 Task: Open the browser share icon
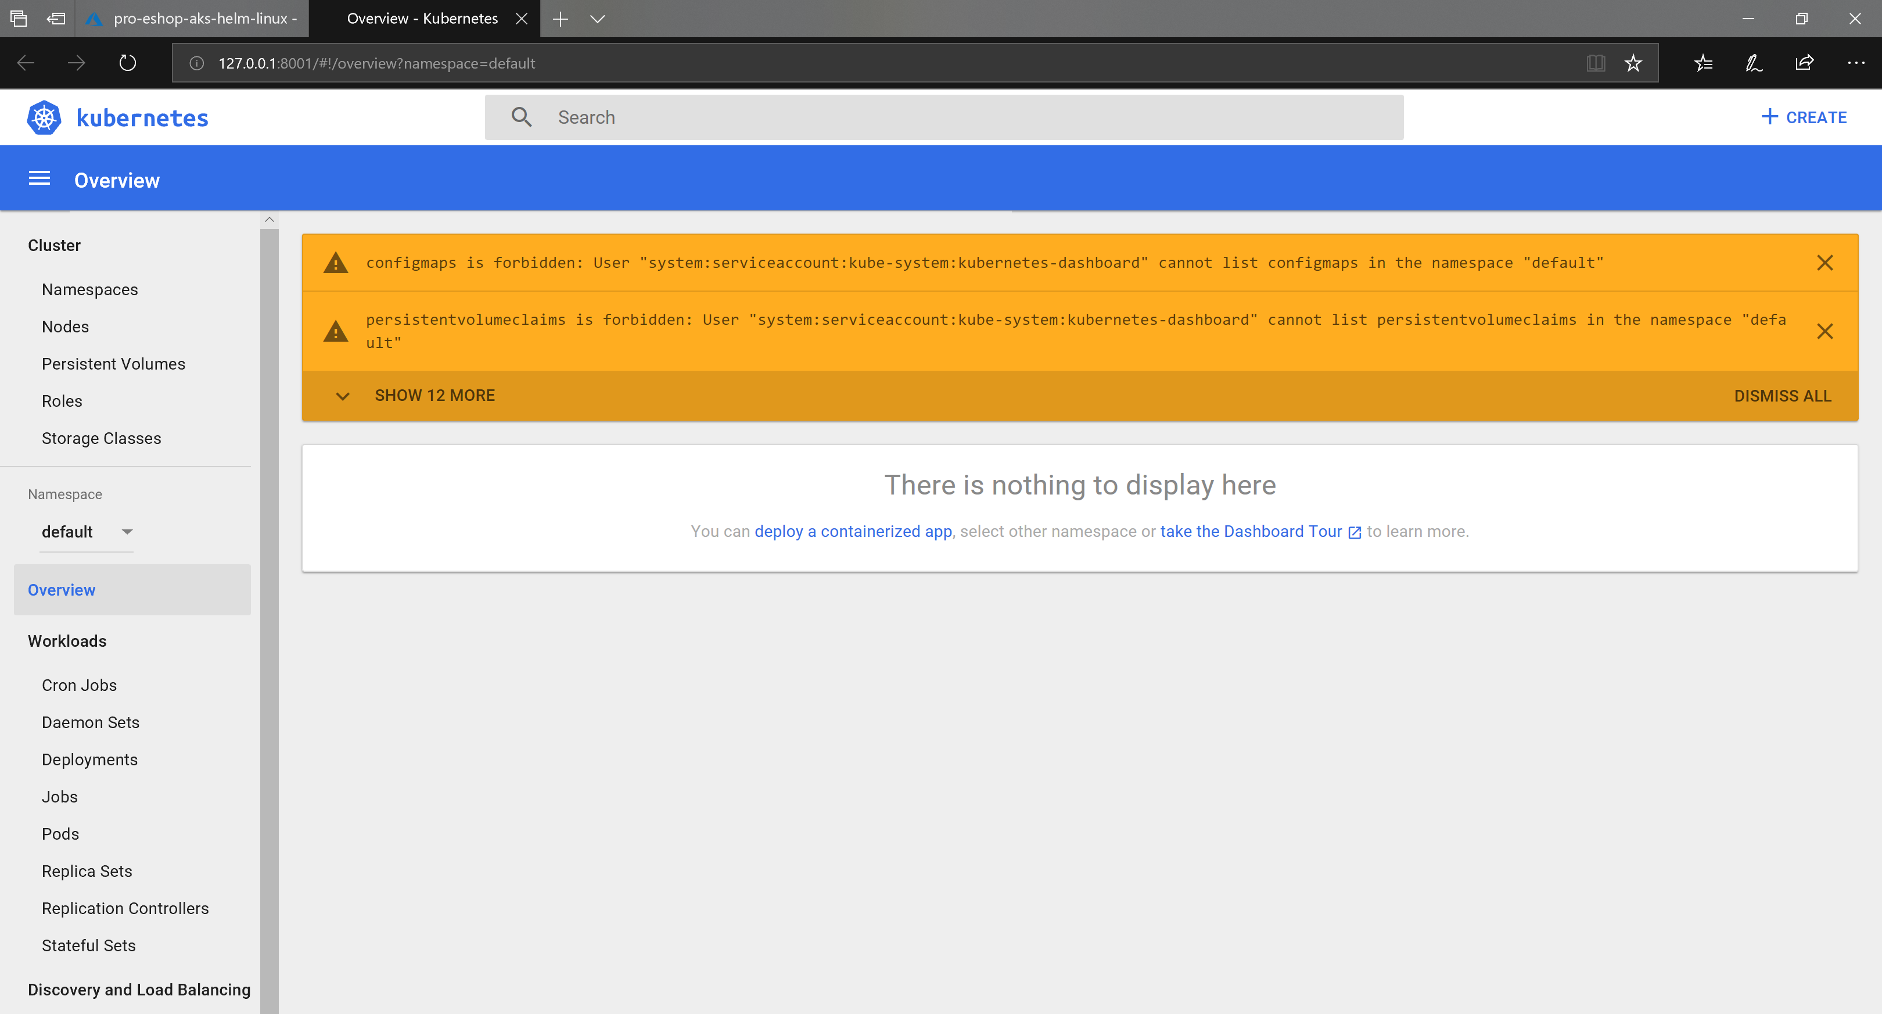tap(1804, 63)
